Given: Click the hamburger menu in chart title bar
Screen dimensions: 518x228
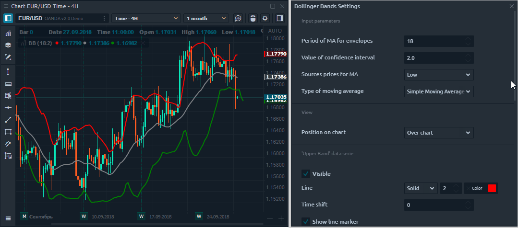Looking at the screenshot, I should (x=6, y=6).
